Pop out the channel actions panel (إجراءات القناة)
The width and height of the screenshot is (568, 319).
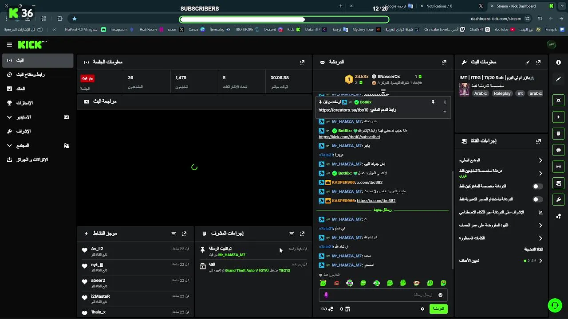[x=538, y=141]
